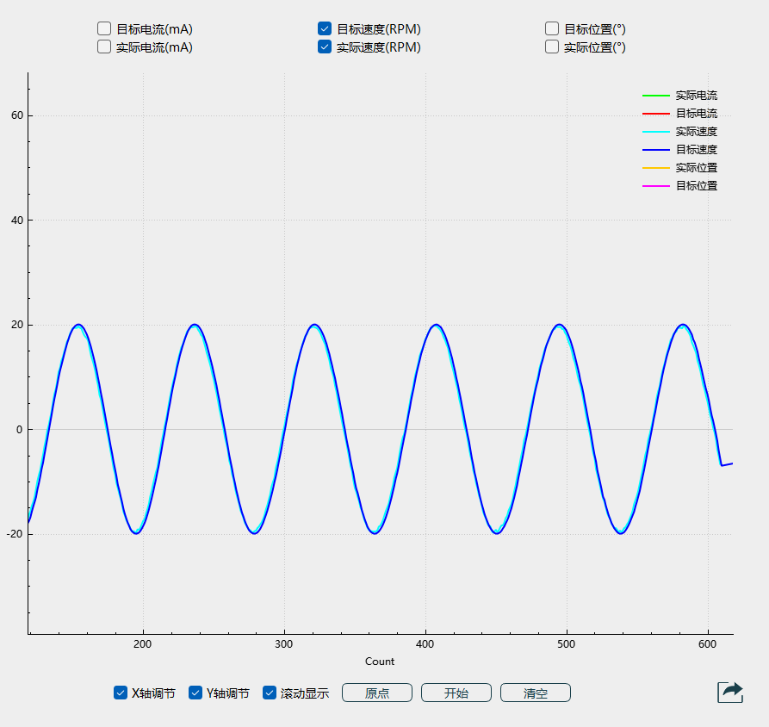This screenshot has width=769, height=727.
Task: Click the green 实际电流 legend line
Action: tap(655, 96)
